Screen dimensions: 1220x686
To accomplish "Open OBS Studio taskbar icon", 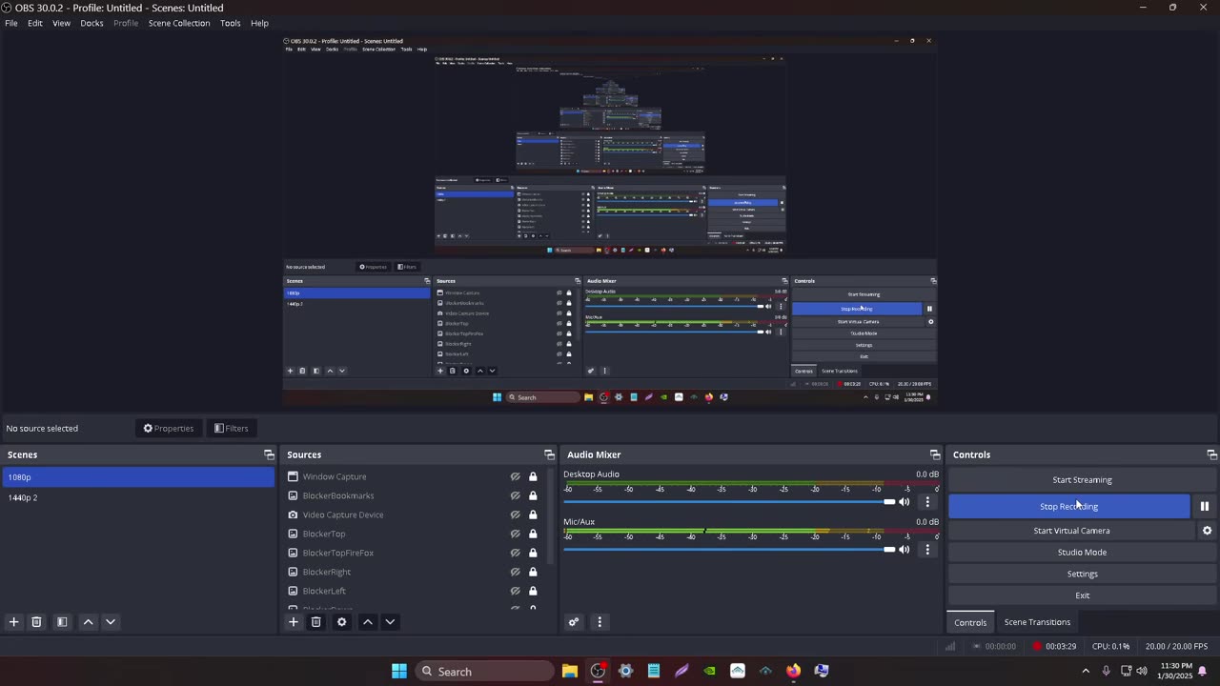I will [x=598, y=671].
